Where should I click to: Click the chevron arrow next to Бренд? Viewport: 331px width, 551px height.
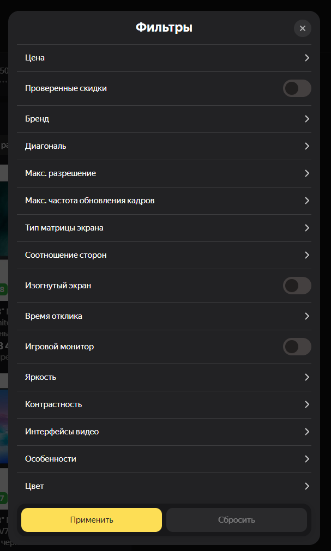pos(307,119)
